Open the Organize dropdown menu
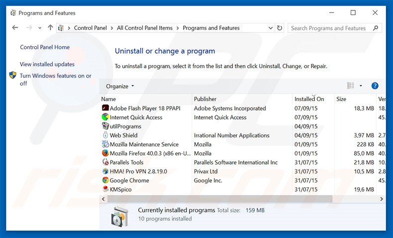Image resolution: width=393 pixels, height=238 pixels. coord(120,86)
